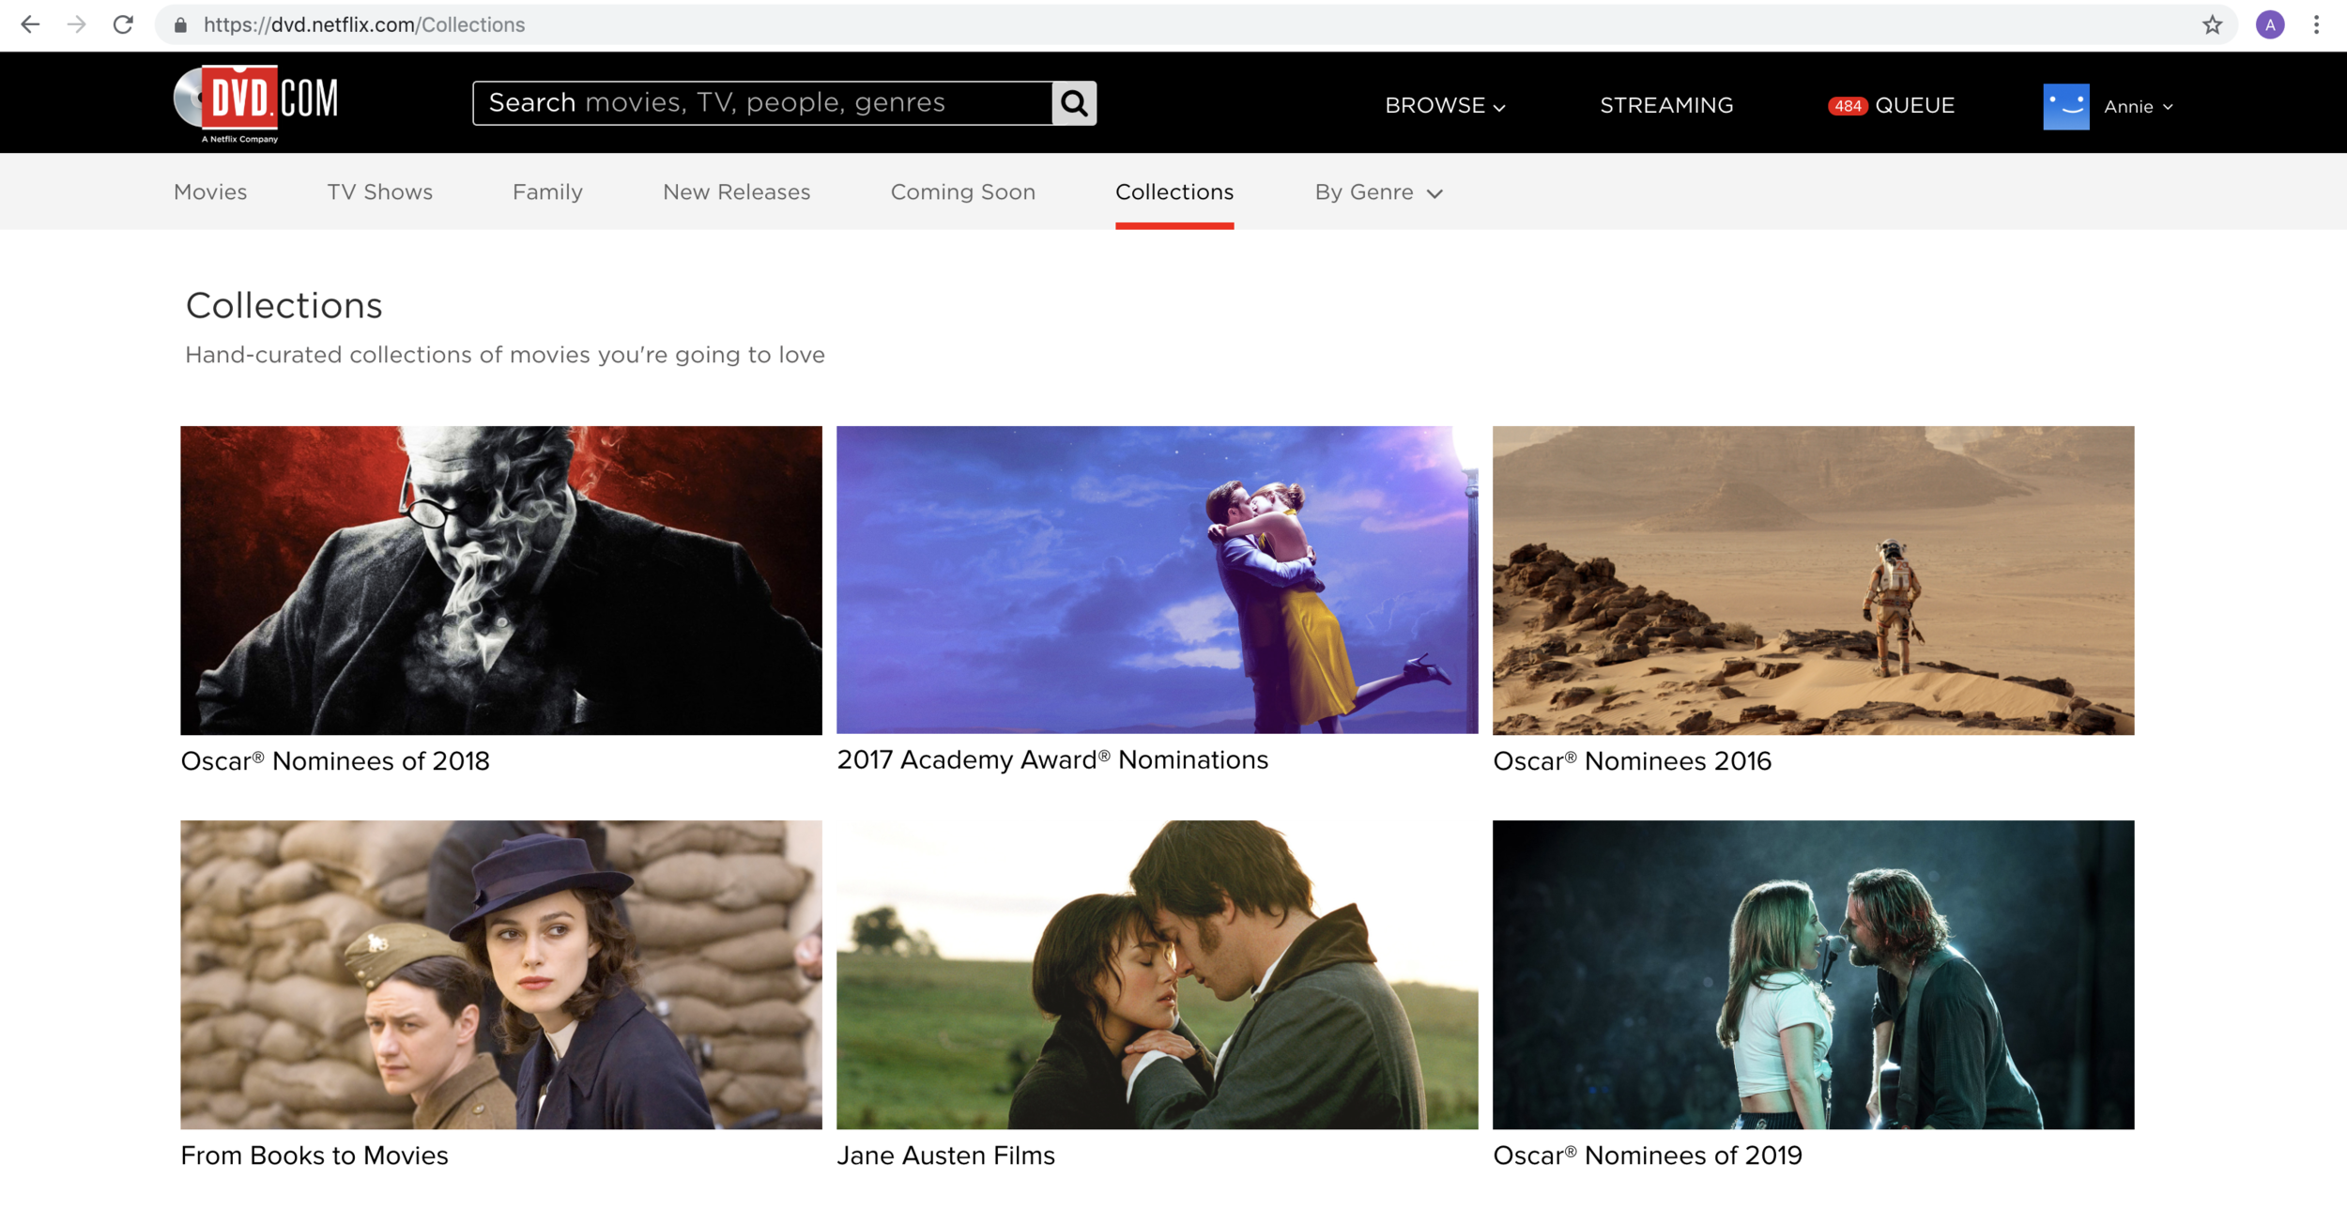Open Oscar Nominees of 2019 thumbnail
Viewport: 2347px width, 1209px height.
[x=1813, y=974]
